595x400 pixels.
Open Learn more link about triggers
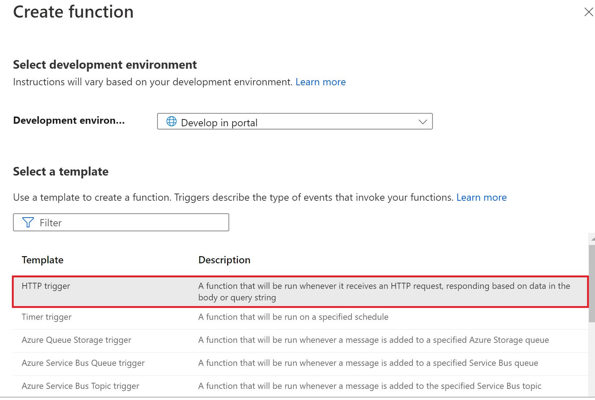pyautogui.click(x=481, y=197)
